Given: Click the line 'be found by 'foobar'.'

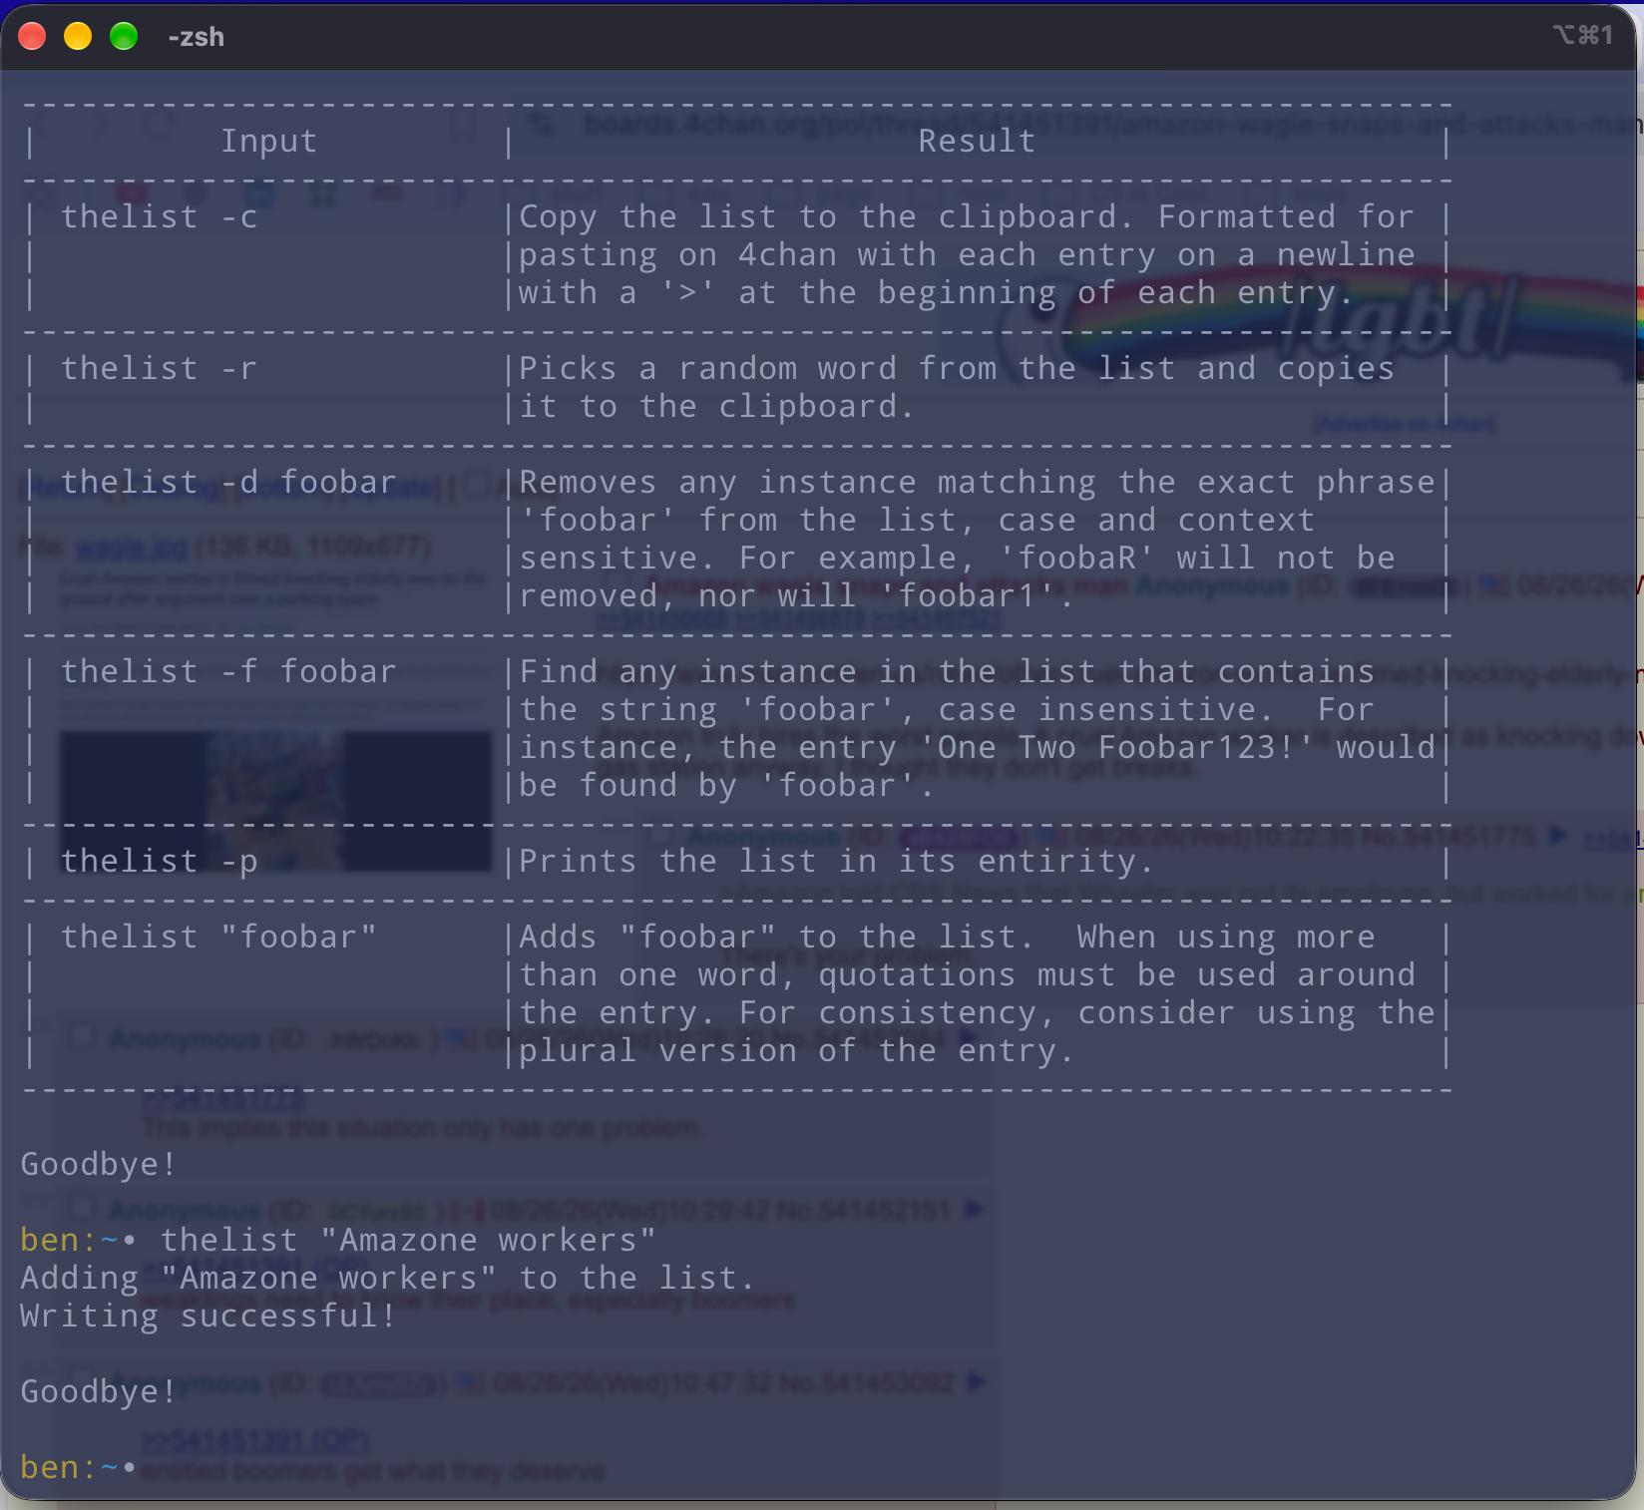Looking at the screenshot, I should [x=727, y=786].
